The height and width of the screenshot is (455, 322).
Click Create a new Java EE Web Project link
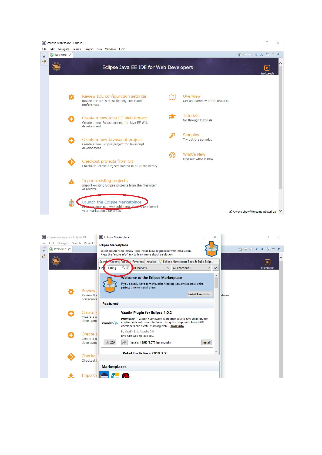pyautogui.click(x=115, y=118)
